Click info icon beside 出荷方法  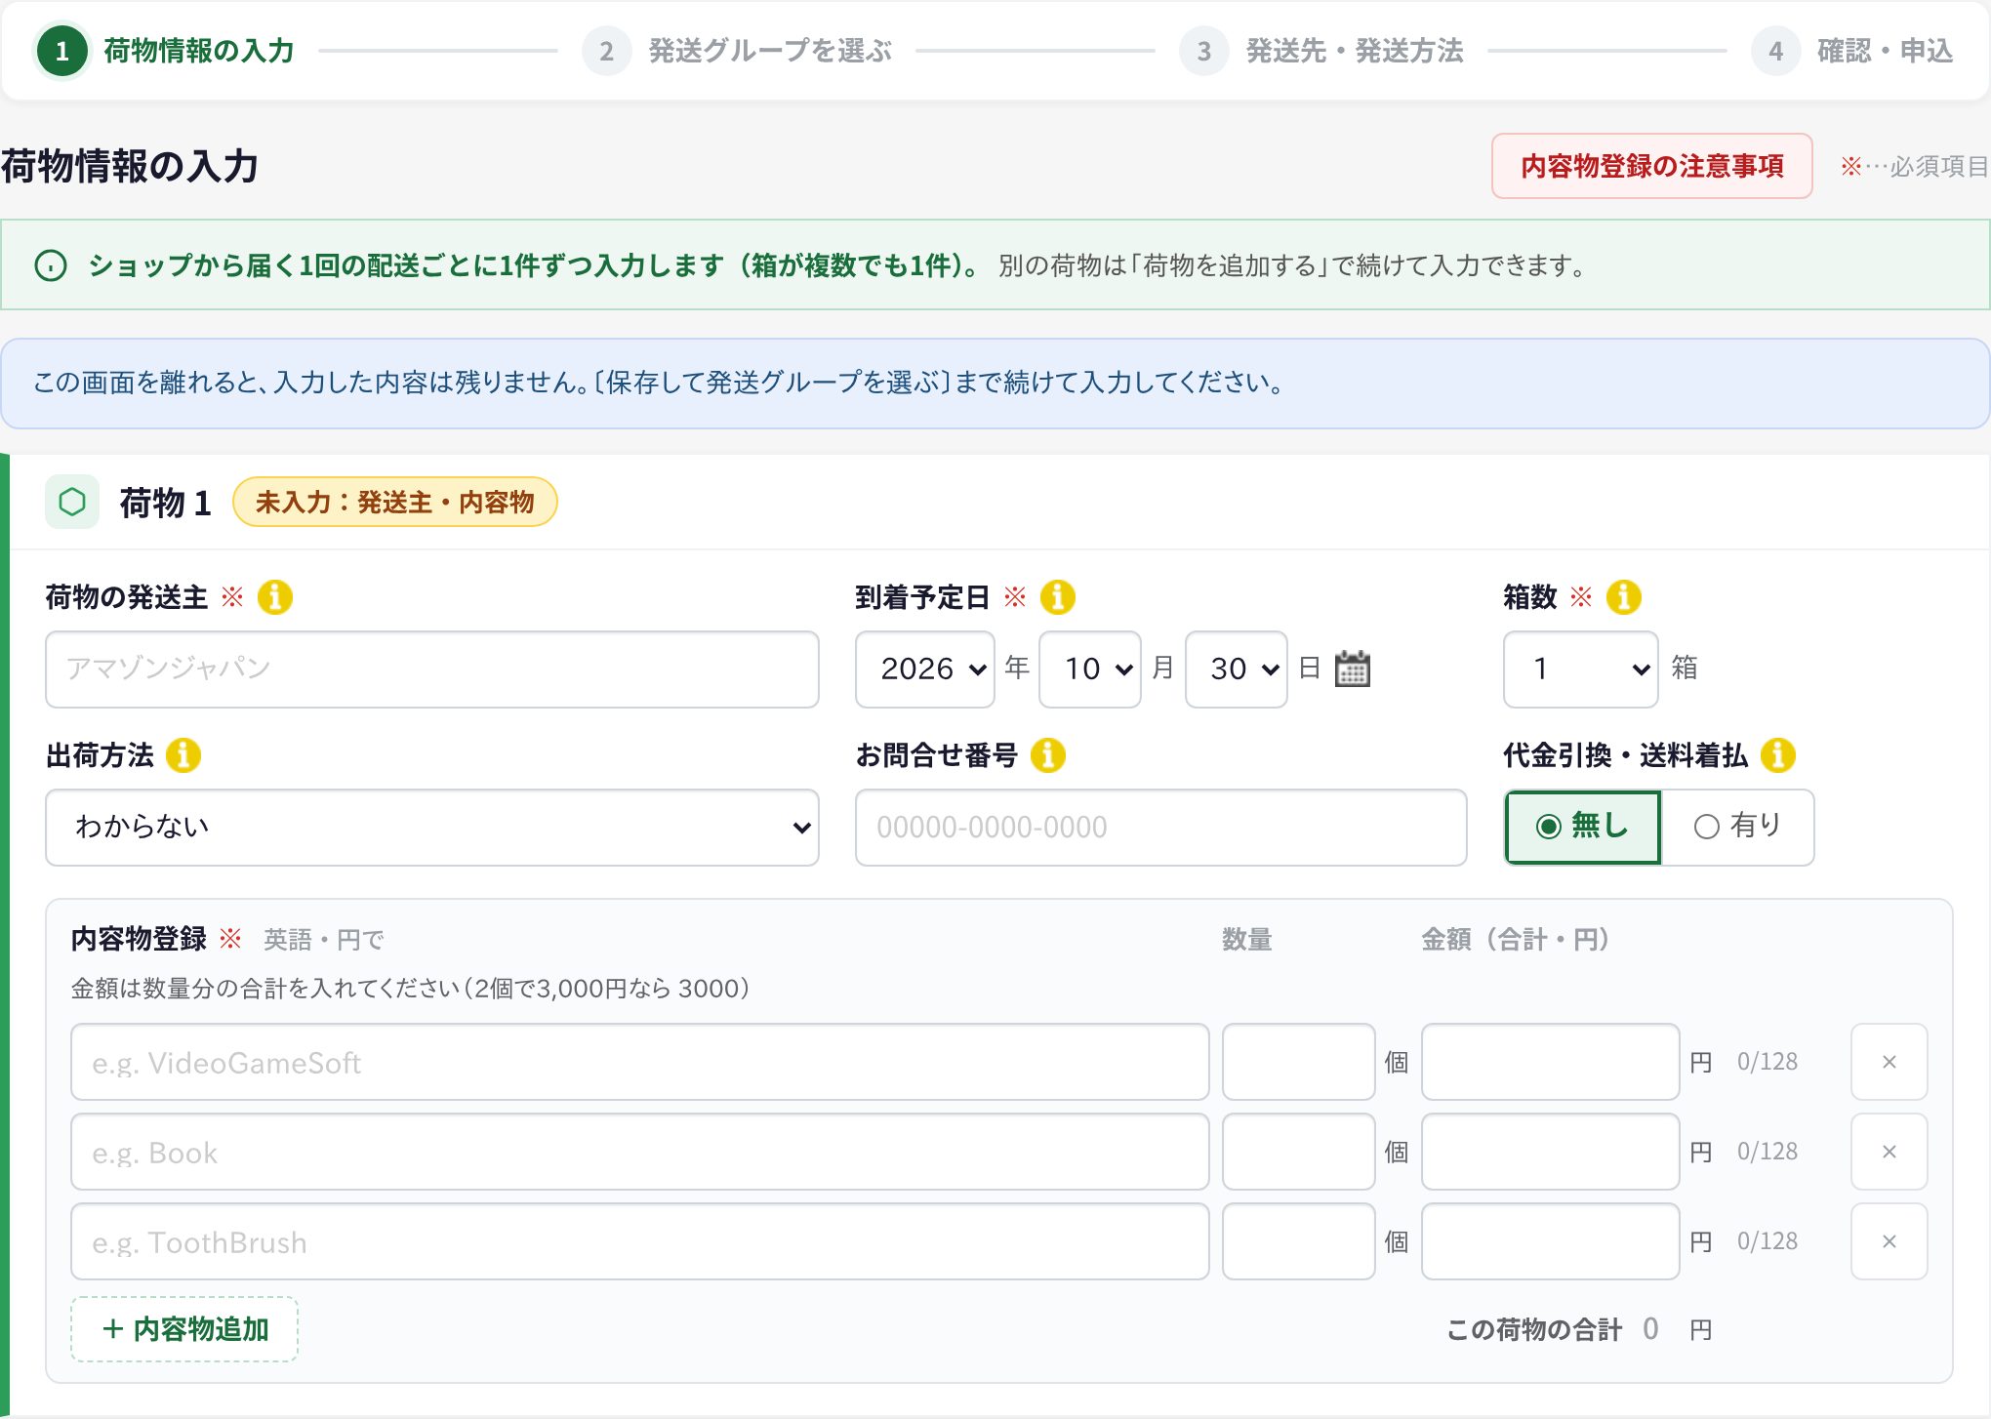[x=183, y=754]
